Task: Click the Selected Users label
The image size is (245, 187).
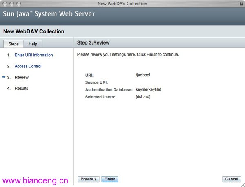Action: pos(100,97)
